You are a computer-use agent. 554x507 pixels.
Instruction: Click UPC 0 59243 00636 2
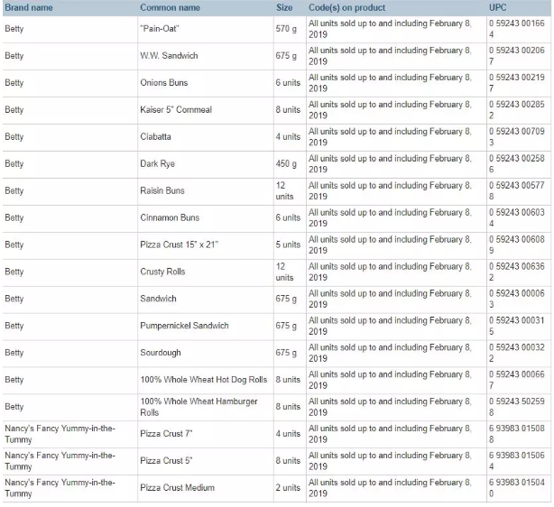coord(517,272)
